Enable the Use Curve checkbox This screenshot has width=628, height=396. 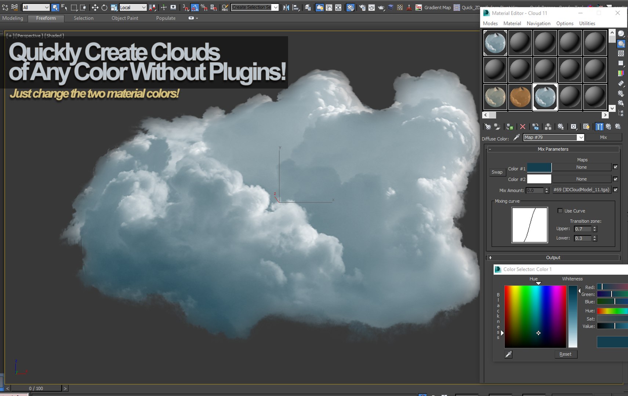pos(560,211)
